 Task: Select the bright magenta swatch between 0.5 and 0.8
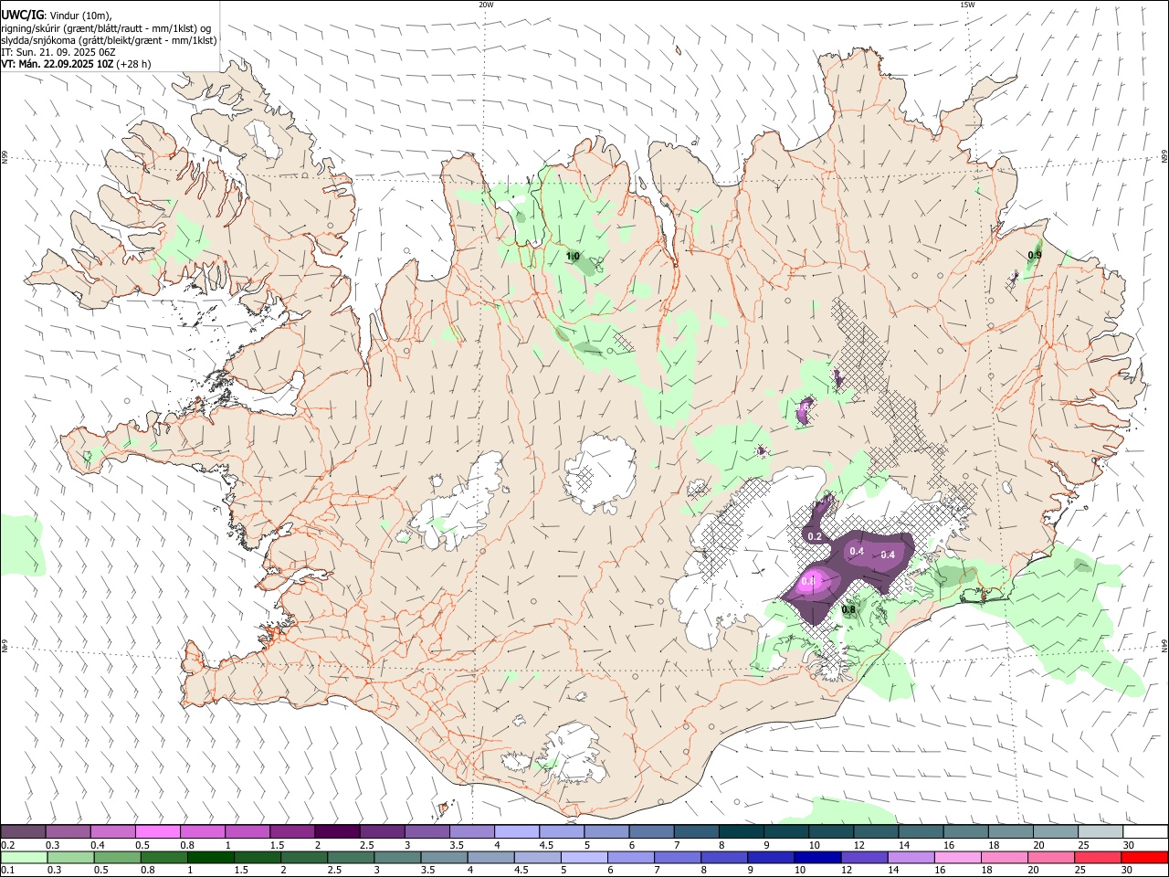tap(157, 831)
